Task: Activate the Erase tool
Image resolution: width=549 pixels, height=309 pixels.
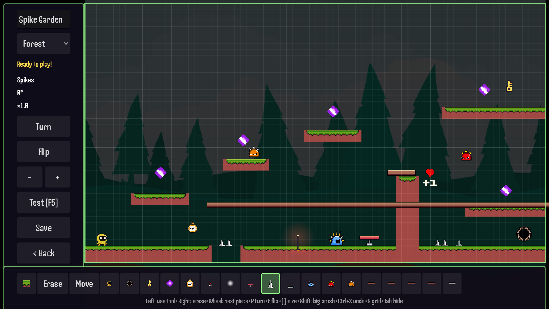Action: (53, 284)
